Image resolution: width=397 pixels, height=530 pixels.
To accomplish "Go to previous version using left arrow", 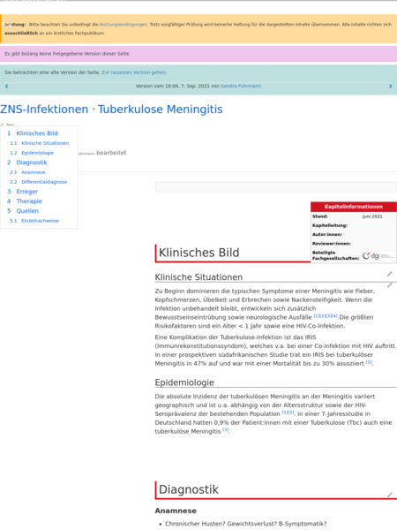I will click(6, 87).
